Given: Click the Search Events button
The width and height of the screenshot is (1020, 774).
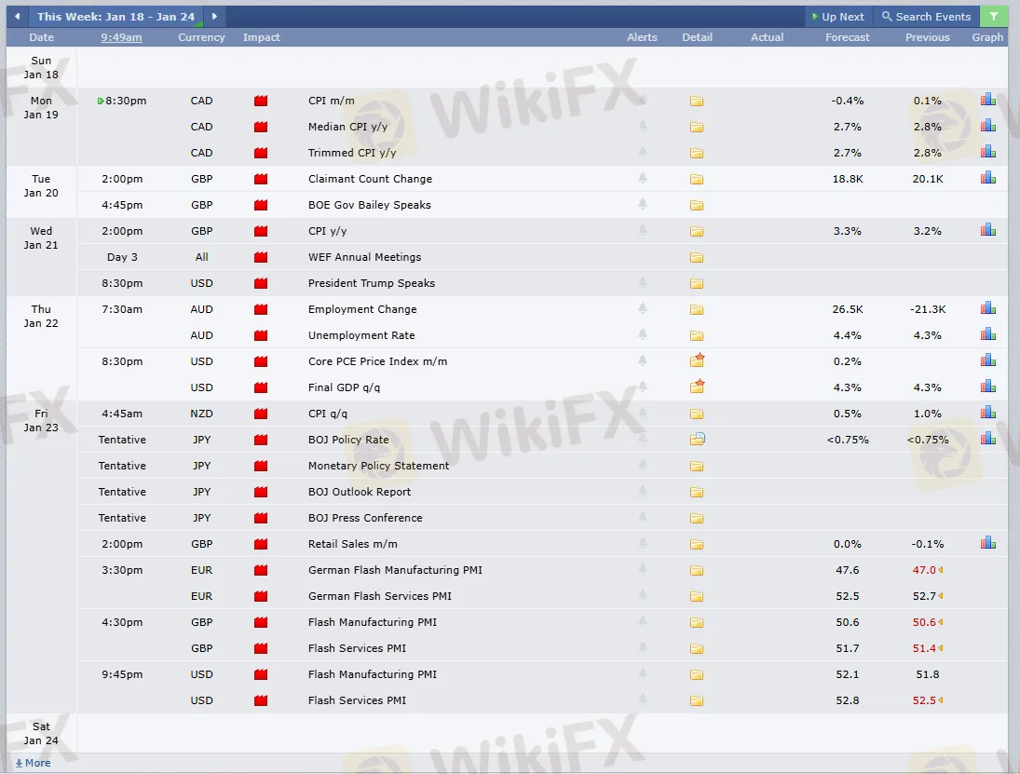Looking at the screenshot, I should [926, 17].
